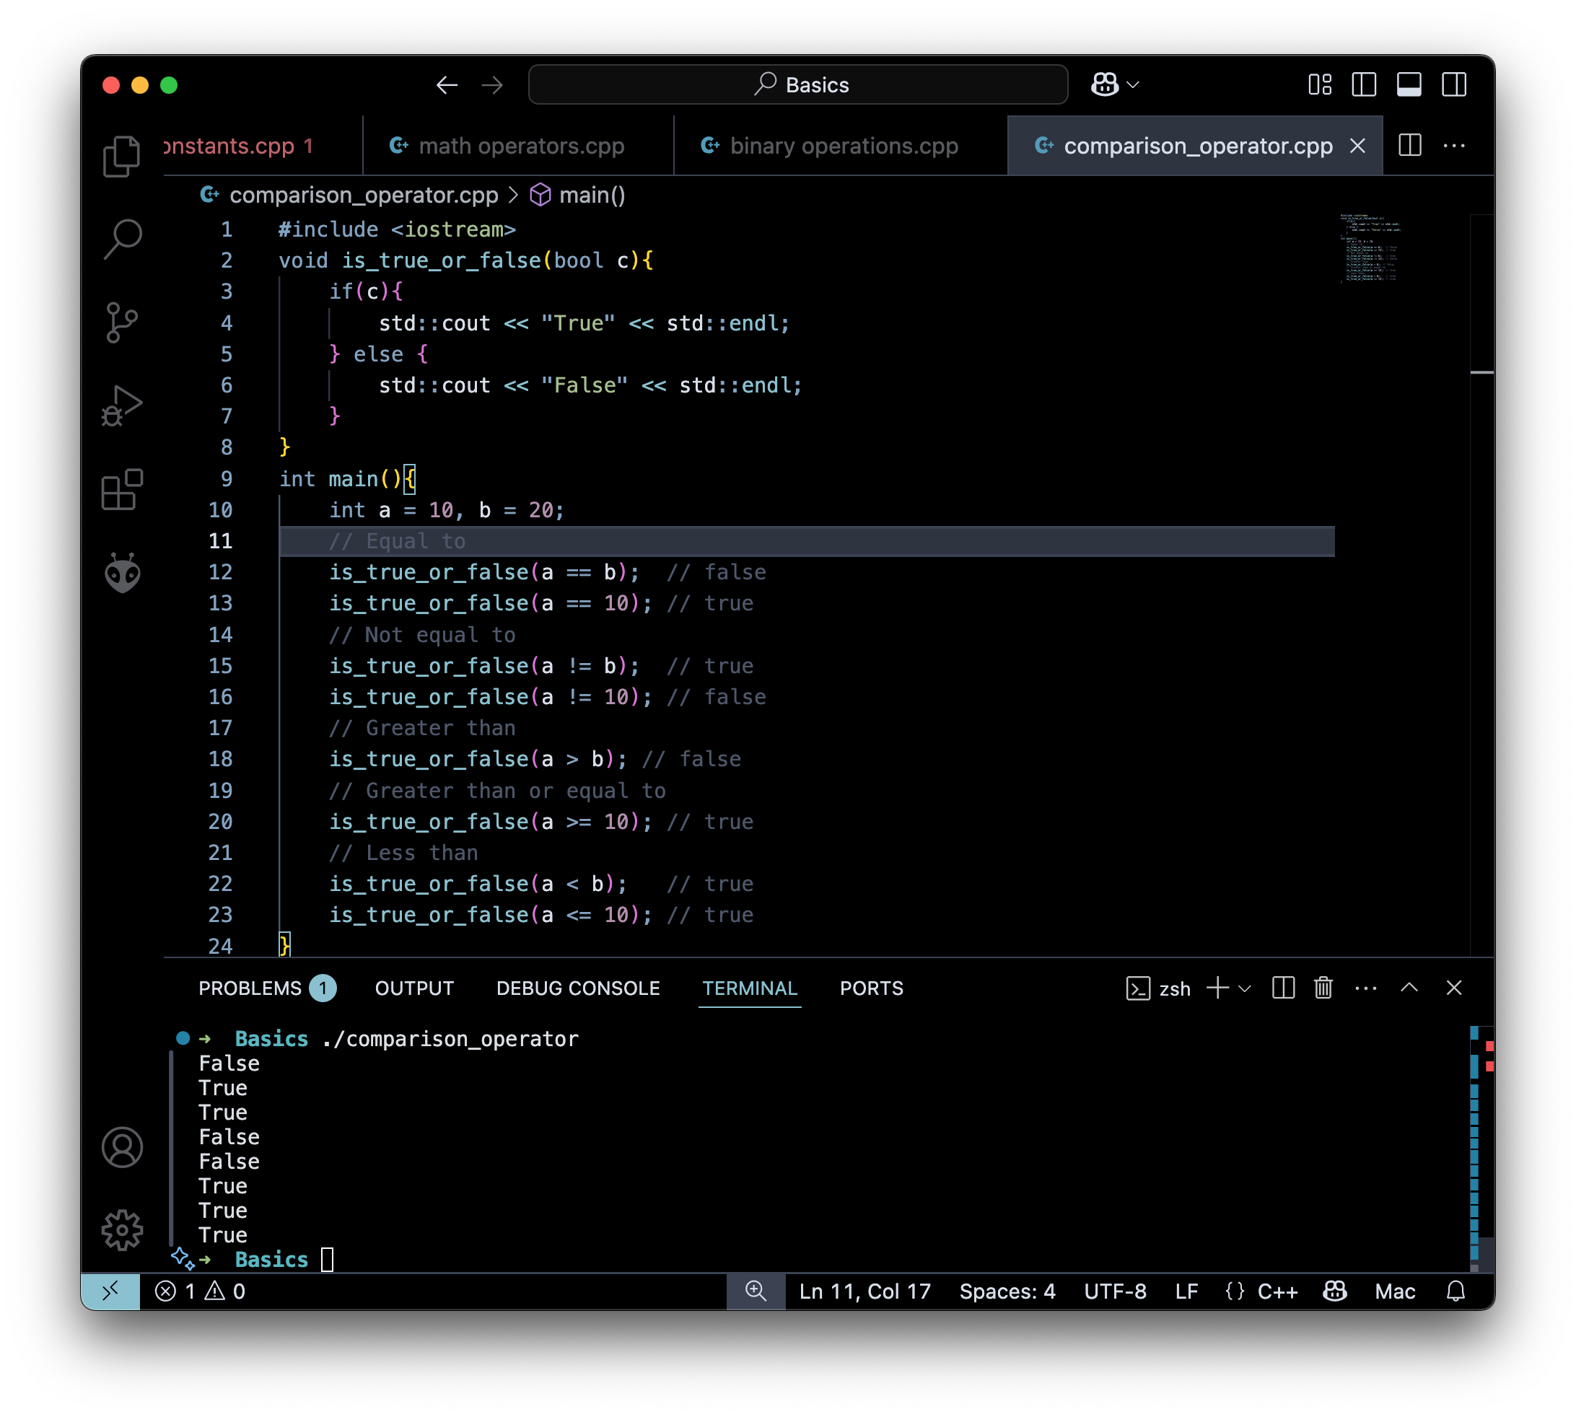1576x1417 pixels.
Task: Click the Basics command center search bar
Action: (x=797, y=84)
